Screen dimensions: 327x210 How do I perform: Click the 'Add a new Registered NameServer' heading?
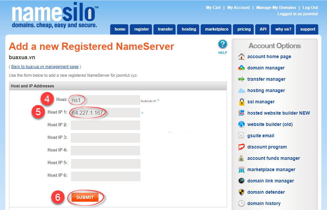point(91,46)
